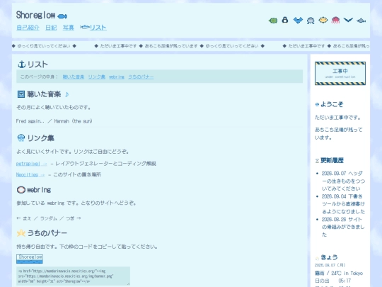Open the 自己紹介 navigation page
This screenshot has height=287, width=382.
coord(28,28)
